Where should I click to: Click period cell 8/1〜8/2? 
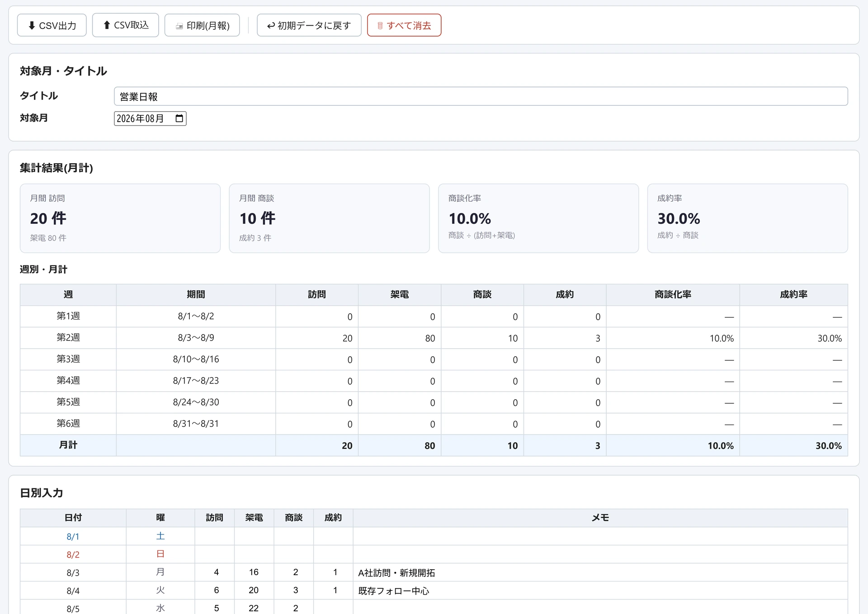[196, 316]
